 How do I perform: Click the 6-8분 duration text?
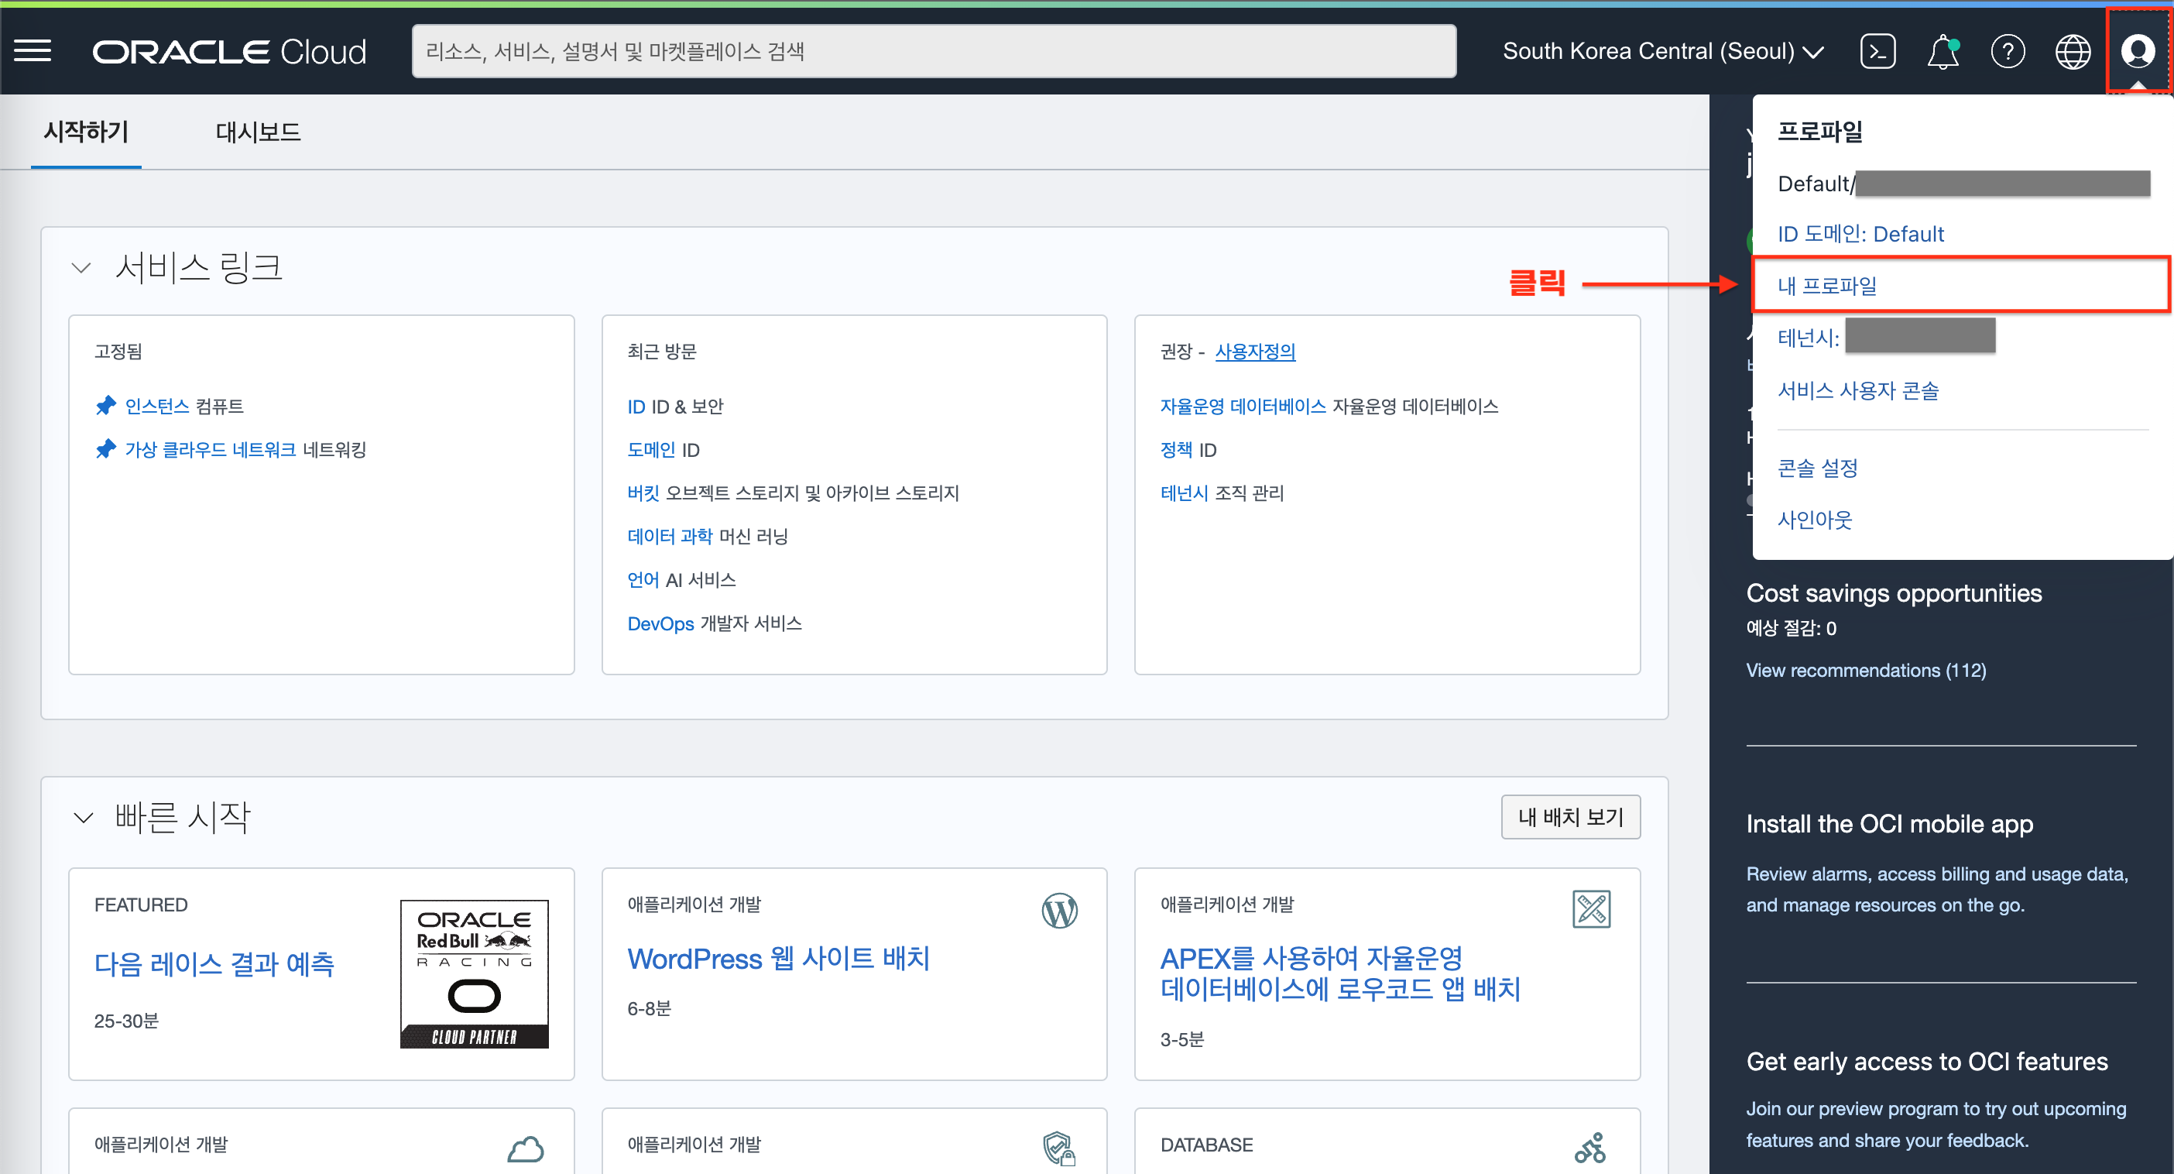pos(649,1008)
